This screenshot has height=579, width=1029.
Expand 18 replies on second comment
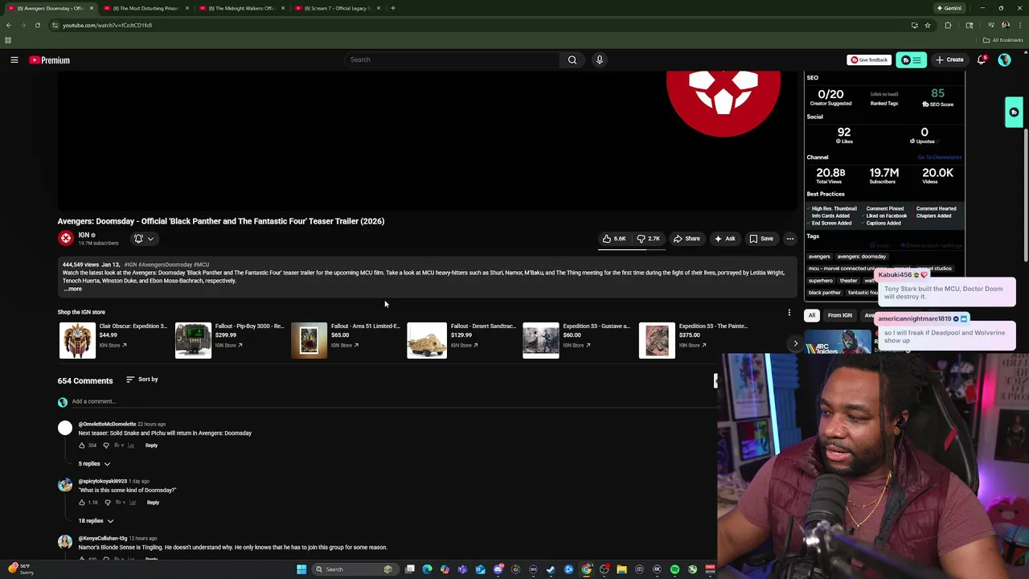96,521
